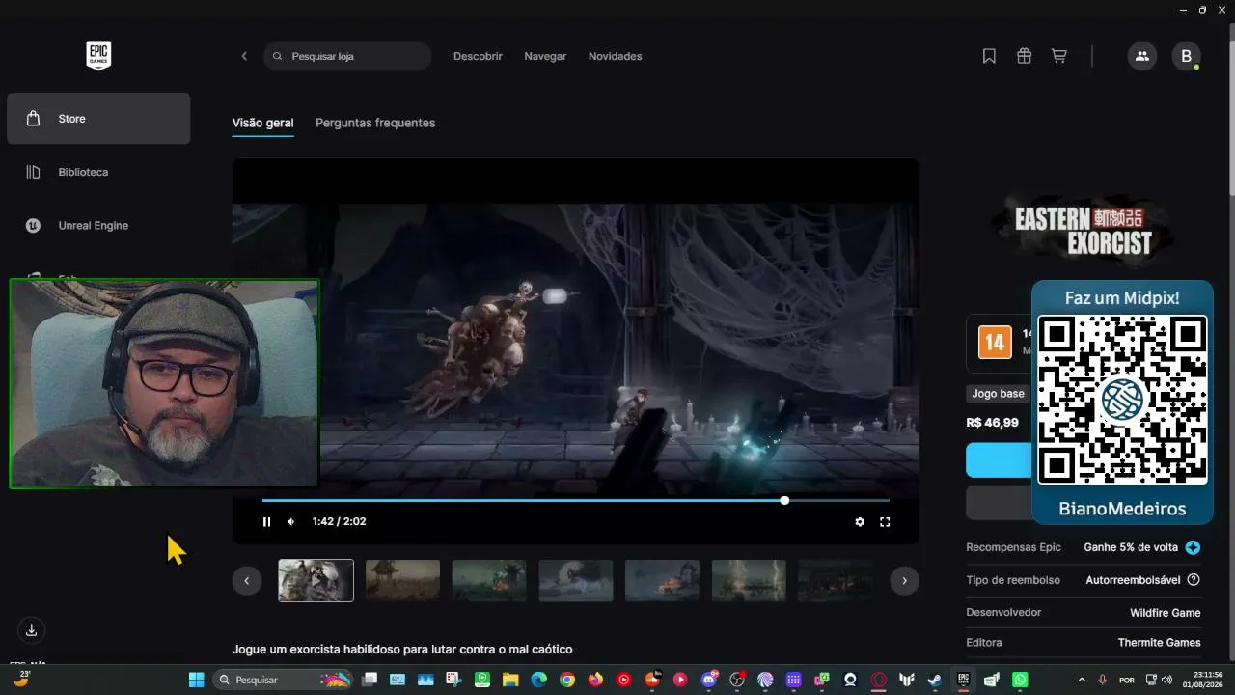Select the first trailer thumbnail

pos(316,580)
